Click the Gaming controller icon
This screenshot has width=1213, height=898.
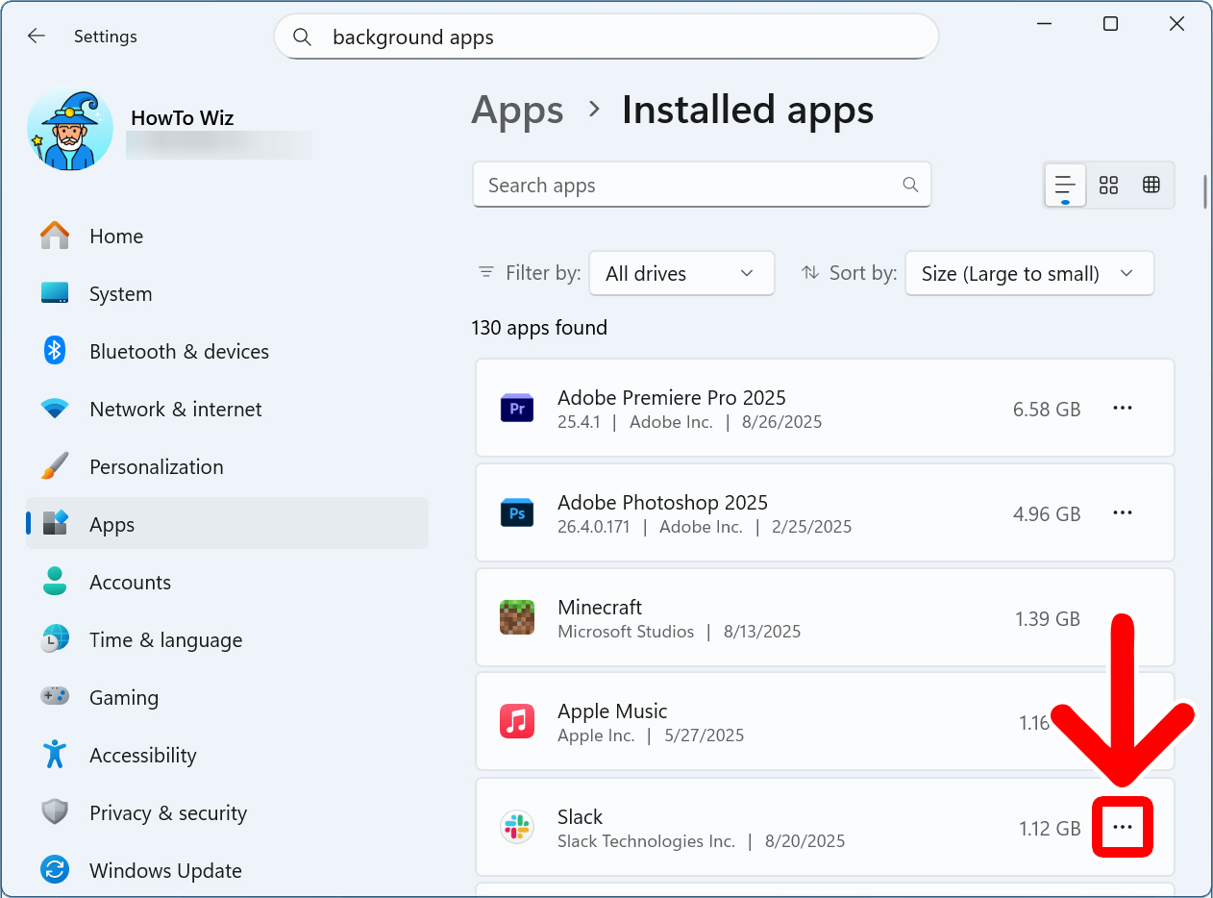[55, 697]
